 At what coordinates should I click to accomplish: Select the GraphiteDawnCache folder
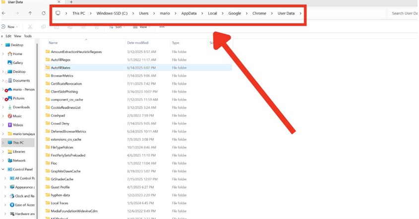click(x=65, y=171)
